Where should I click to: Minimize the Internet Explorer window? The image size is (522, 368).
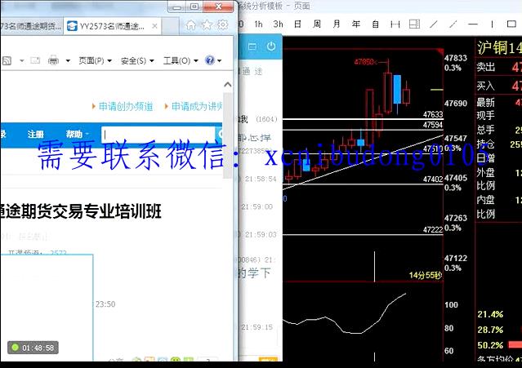(177, 7)
